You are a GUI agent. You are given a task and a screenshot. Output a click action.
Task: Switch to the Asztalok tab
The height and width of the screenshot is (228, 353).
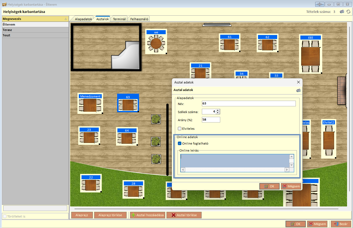(x=103, y=19)
